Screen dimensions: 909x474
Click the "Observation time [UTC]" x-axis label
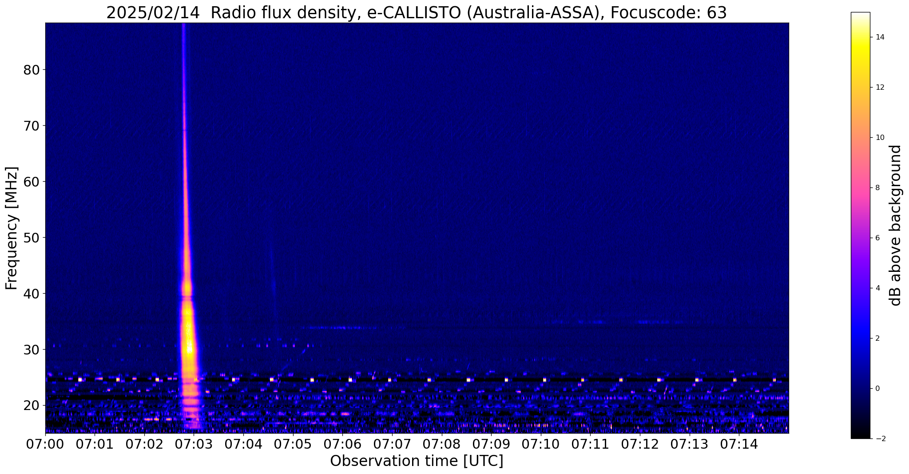[x=417, y=461]
